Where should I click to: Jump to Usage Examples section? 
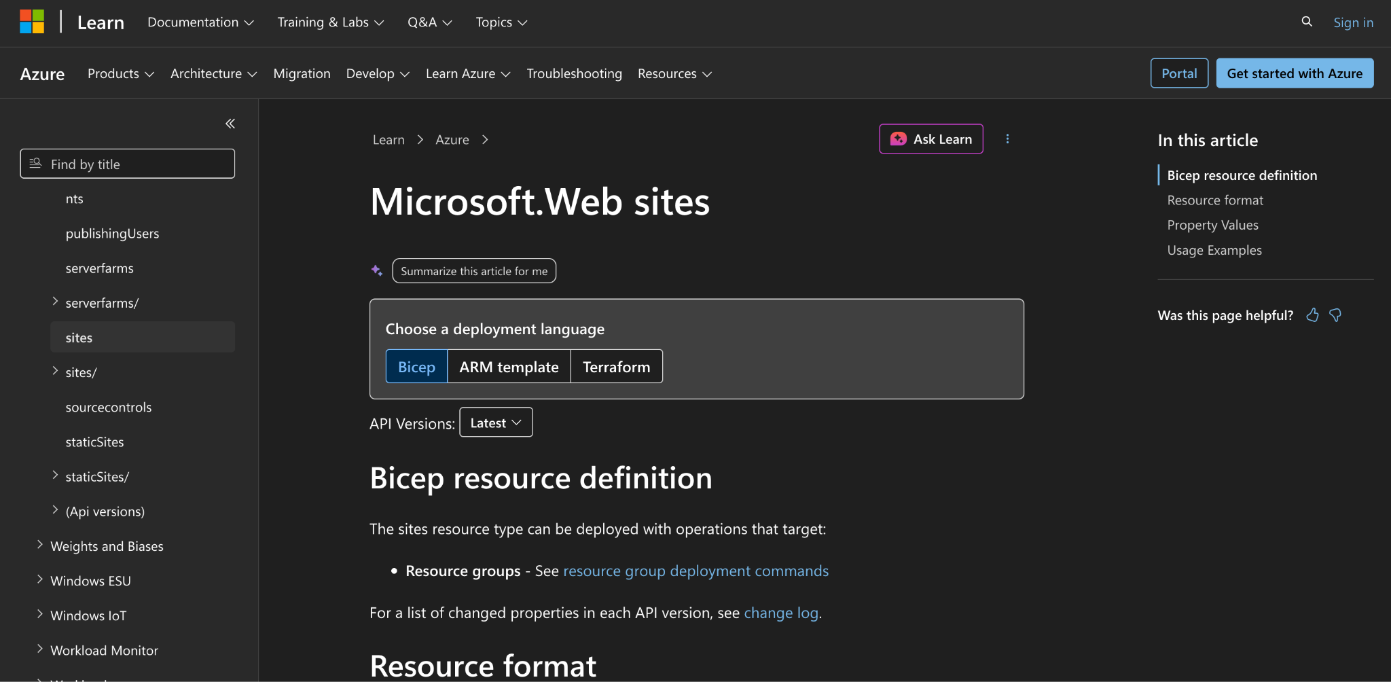coord(1214,250)
